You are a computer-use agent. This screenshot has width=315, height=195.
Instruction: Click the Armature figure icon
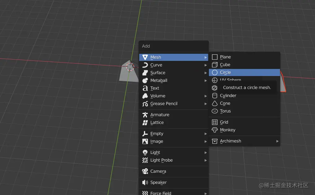tap(145, 115)
